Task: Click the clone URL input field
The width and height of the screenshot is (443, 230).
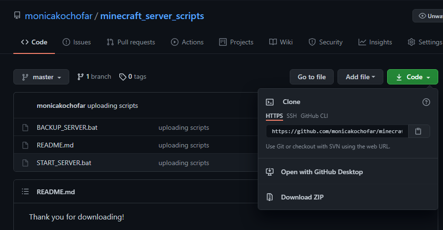Action: pos(337,131)
